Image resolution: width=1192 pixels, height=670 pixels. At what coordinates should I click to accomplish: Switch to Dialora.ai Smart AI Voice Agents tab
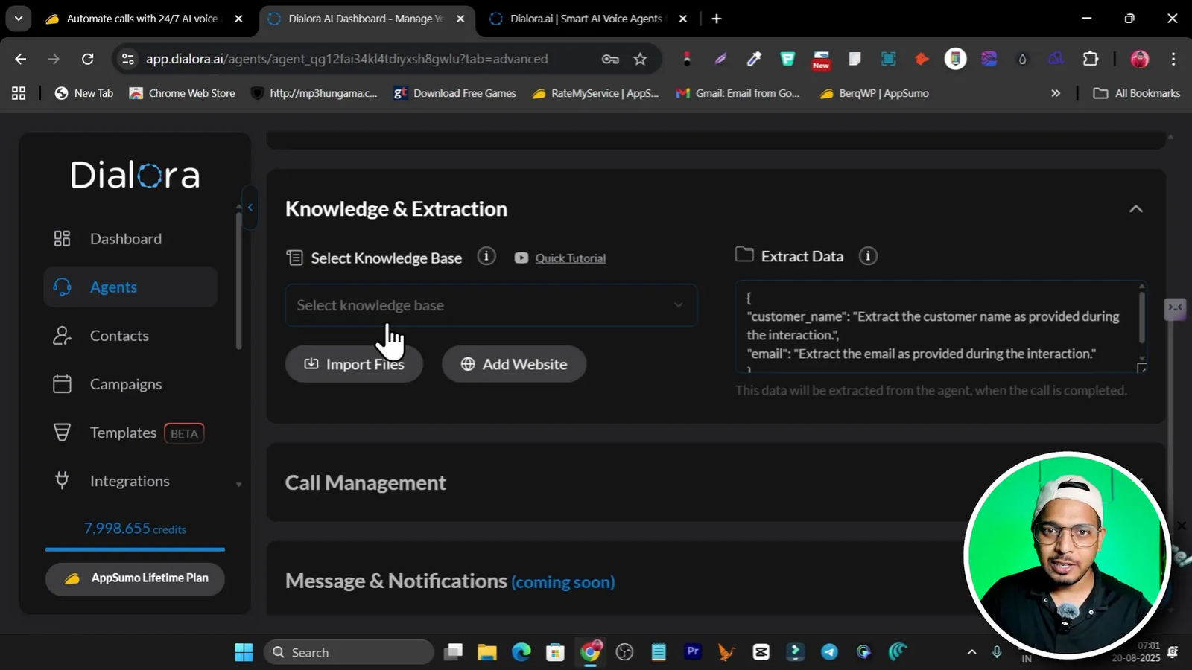[x=586, y=19]
